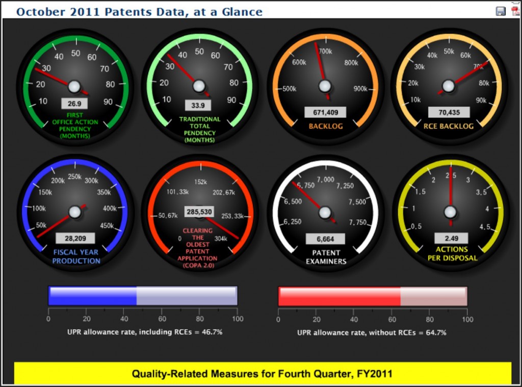The height and width of the screenshot is (387, 522).
Task: Click the Traditional Total Pendency gauge
Action: pyautogui.click(x=199, y=85)
